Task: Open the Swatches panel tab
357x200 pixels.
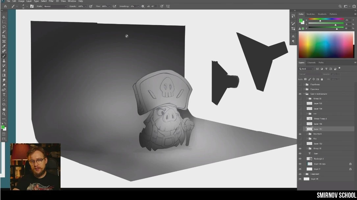Action: (310, 14)
